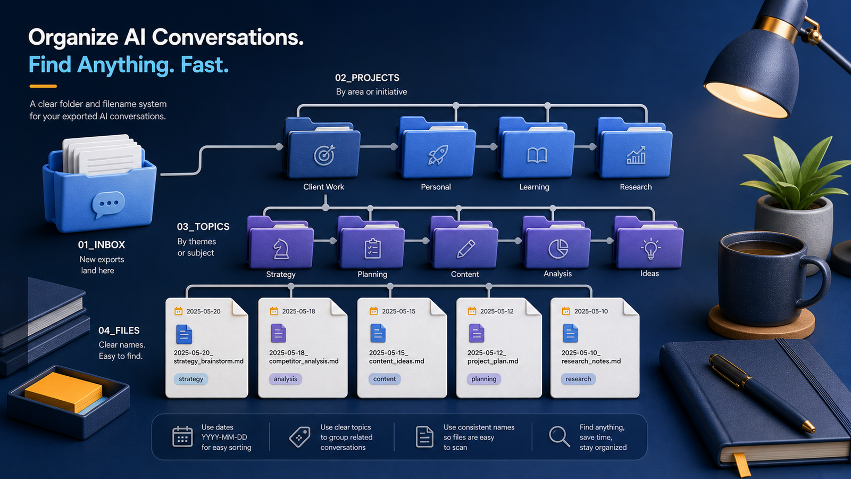Click the research tag pill

click(578, 379)
